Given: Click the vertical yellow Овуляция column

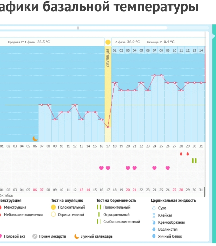Looking at the screenshot, I should pos(108,96).
